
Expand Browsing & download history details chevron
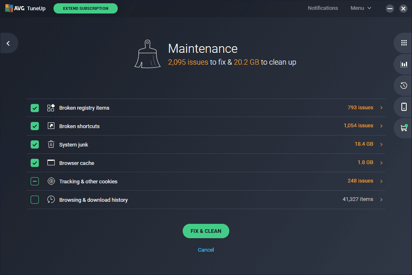(x=381, y=199)
